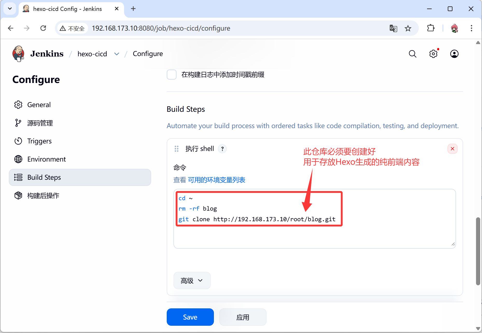Expand the hexo-cicd breadcrumb dropdown
This screenshot has height=333, width=482.
click(117, 54)
